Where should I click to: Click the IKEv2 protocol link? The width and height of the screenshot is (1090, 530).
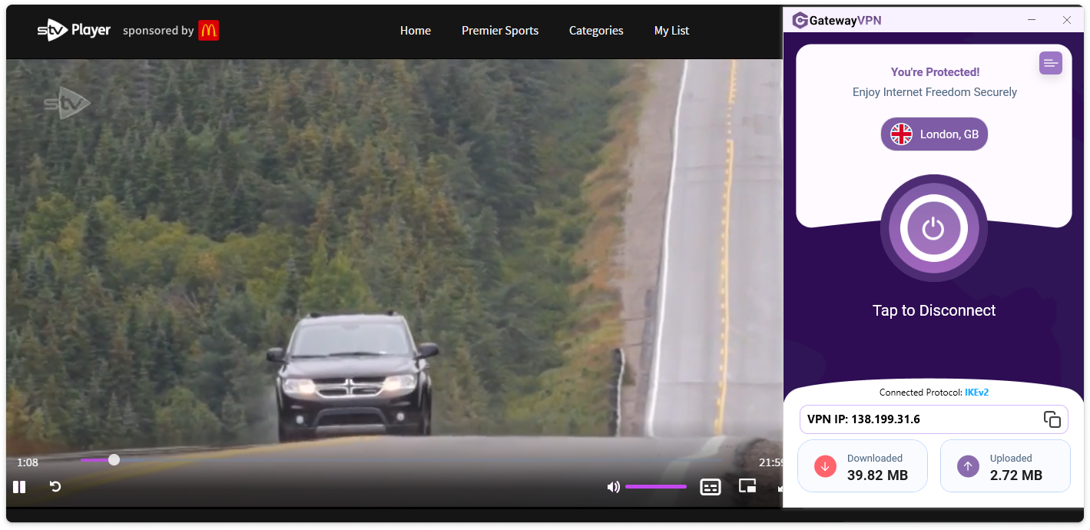pos(976,393)
